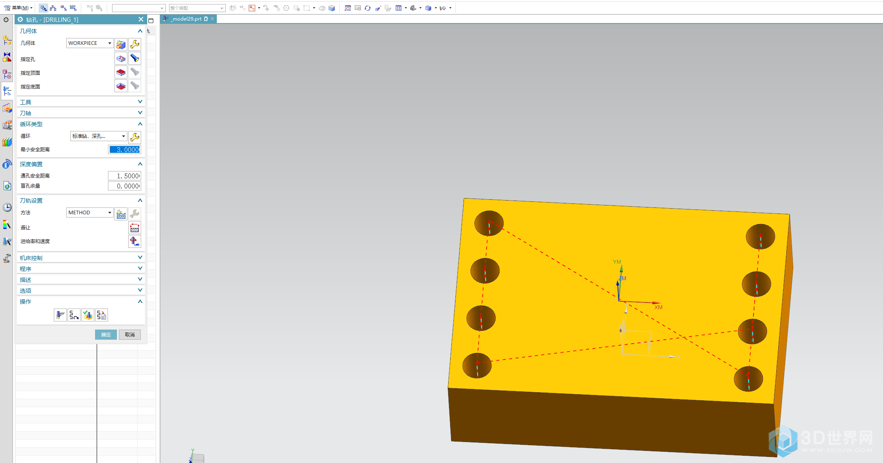The height and width of the screenshot is (463, 883).
Task: Collapse the 深度偏置 section
Action: point(140,164)
